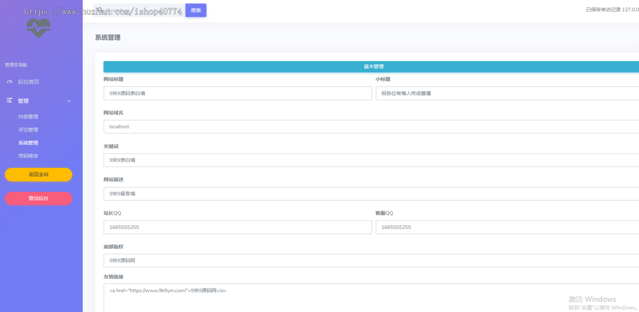This screenshot has width=639, height=312.
Task: Click the 客服QQ input field
Action: [x=507, y=227]
